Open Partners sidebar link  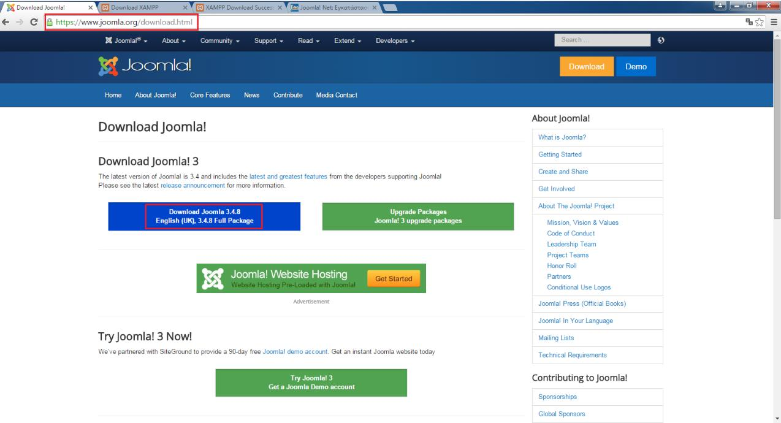coord(558,276)
